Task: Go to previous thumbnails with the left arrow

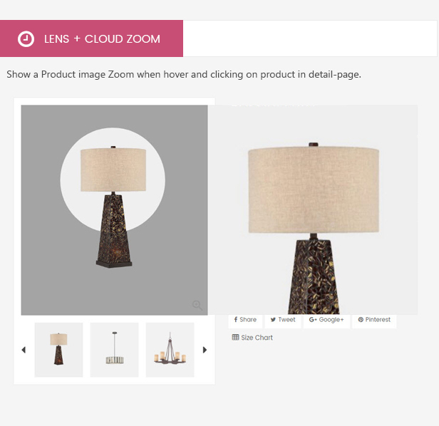Action: (x=24, y=350)
